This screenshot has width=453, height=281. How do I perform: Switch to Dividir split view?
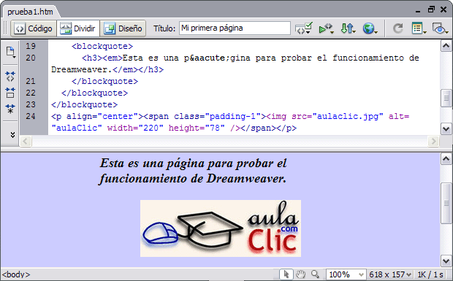coord(78,28)
